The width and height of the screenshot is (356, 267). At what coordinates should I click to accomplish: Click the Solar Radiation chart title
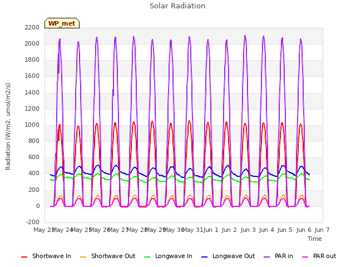[177, 6]
